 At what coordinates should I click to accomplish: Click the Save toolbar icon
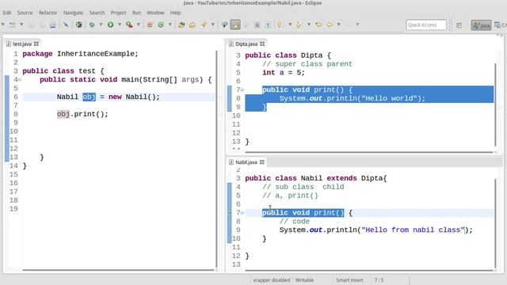32,25
